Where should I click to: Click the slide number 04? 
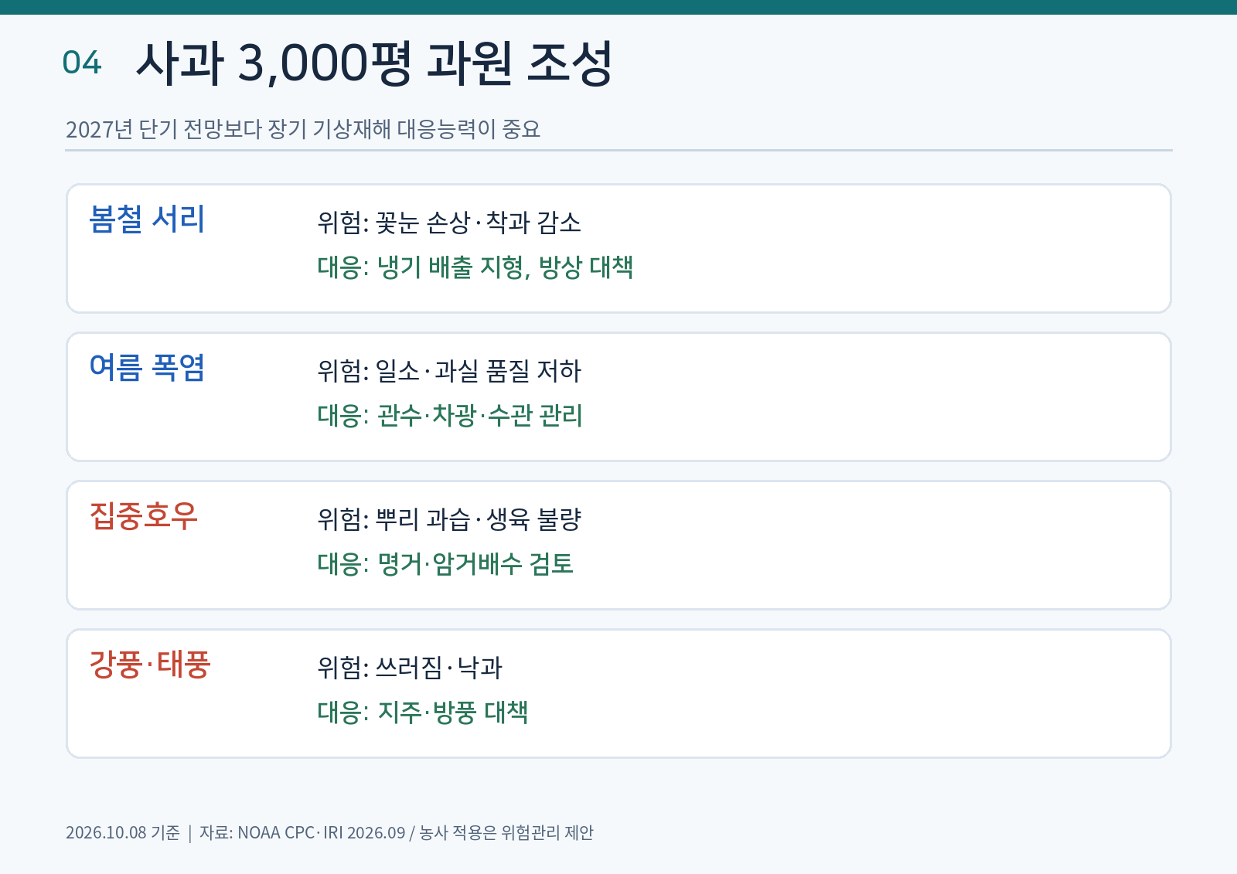click(82, 63)
